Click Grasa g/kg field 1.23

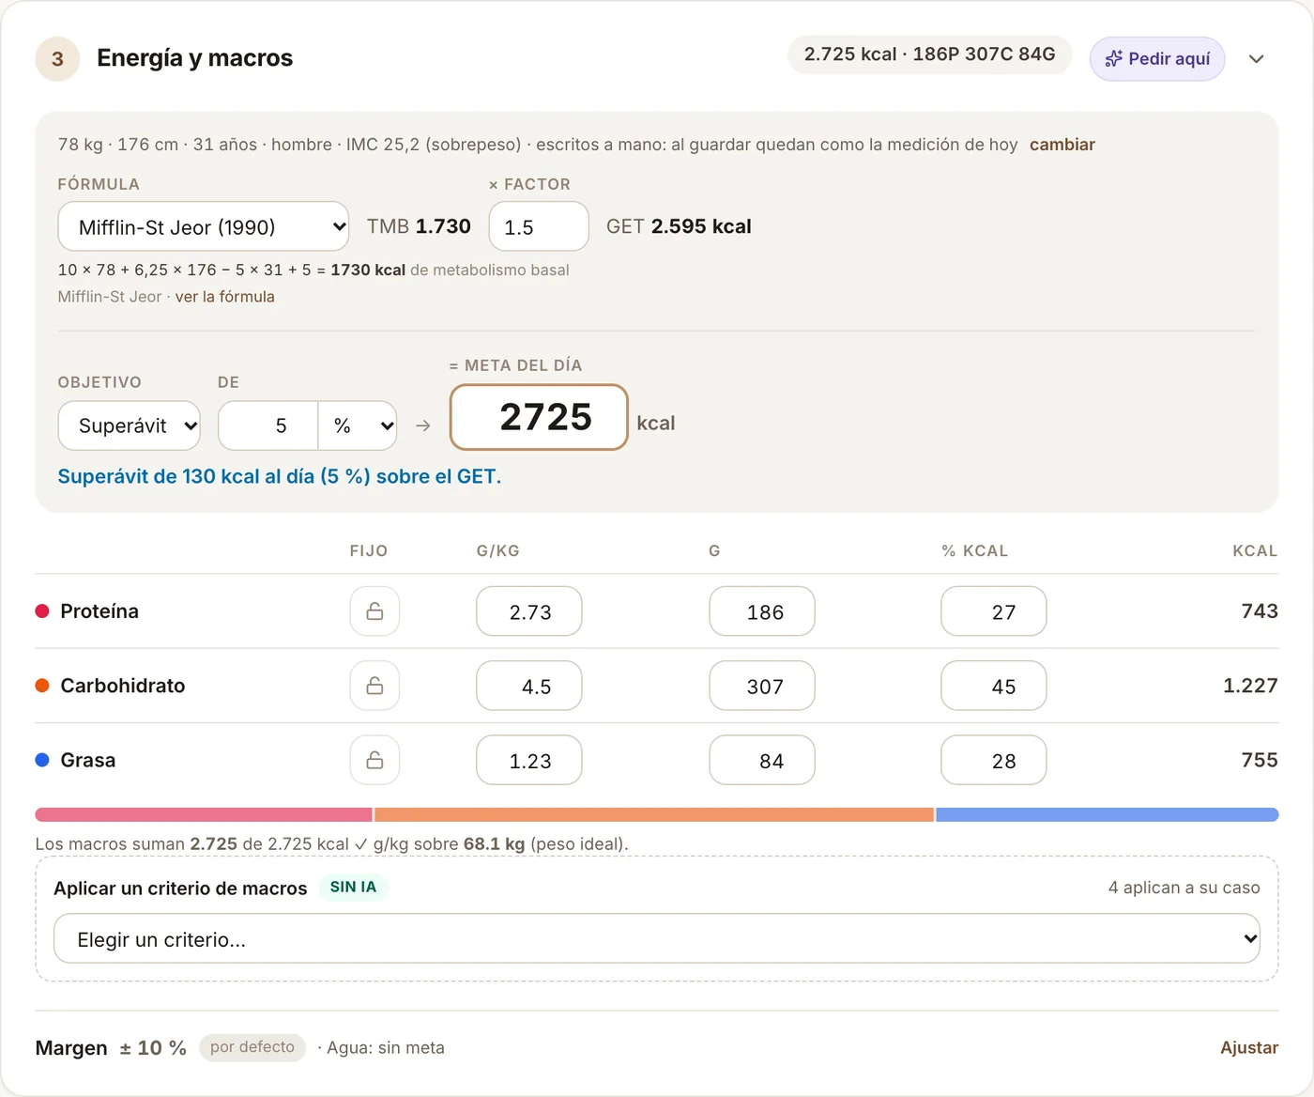(x=529, y=760)
